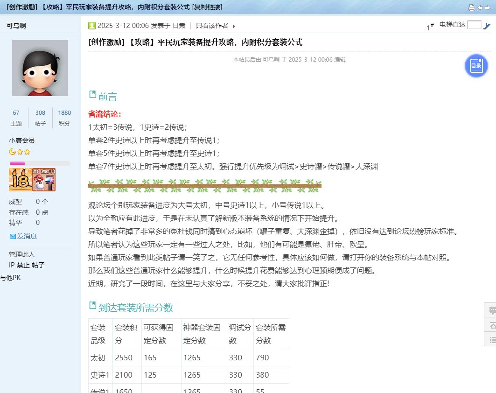Viewport: 496px width, 393px height.
Task: Click the 前言 section heading
Action: coord(107,96)
